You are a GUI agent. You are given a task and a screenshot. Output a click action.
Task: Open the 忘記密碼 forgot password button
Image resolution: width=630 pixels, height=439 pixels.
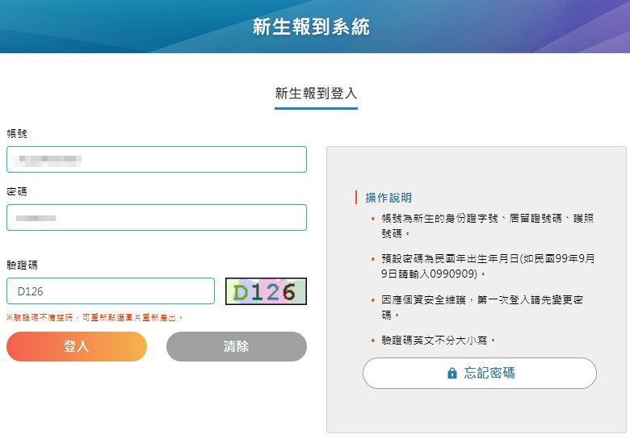pyautogui.click(x=480, y=374)
